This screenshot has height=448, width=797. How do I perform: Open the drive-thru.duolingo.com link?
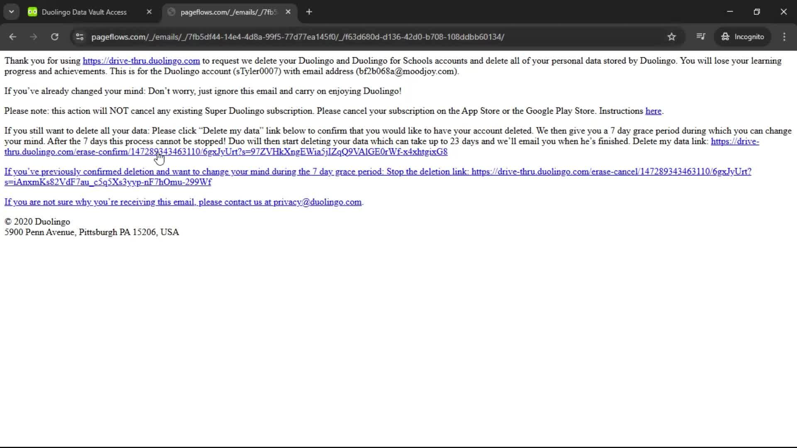coord(141,61)
